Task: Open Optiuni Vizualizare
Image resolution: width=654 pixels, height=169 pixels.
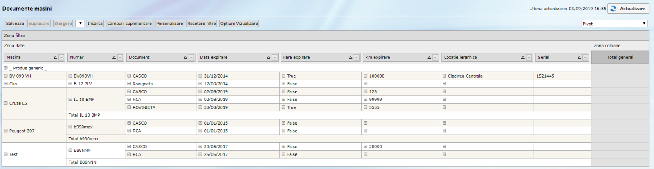Action: (x=239, y=24)
